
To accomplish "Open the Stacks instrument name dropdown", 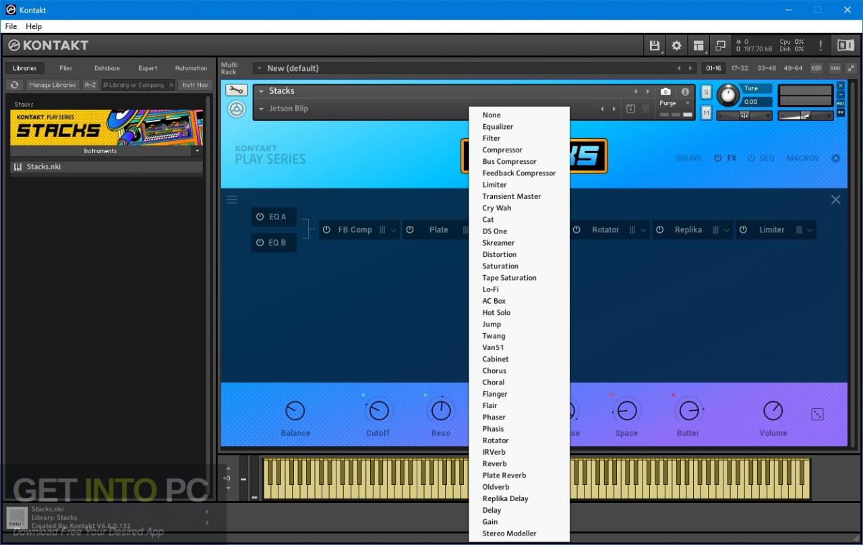I will coord(261,91).
